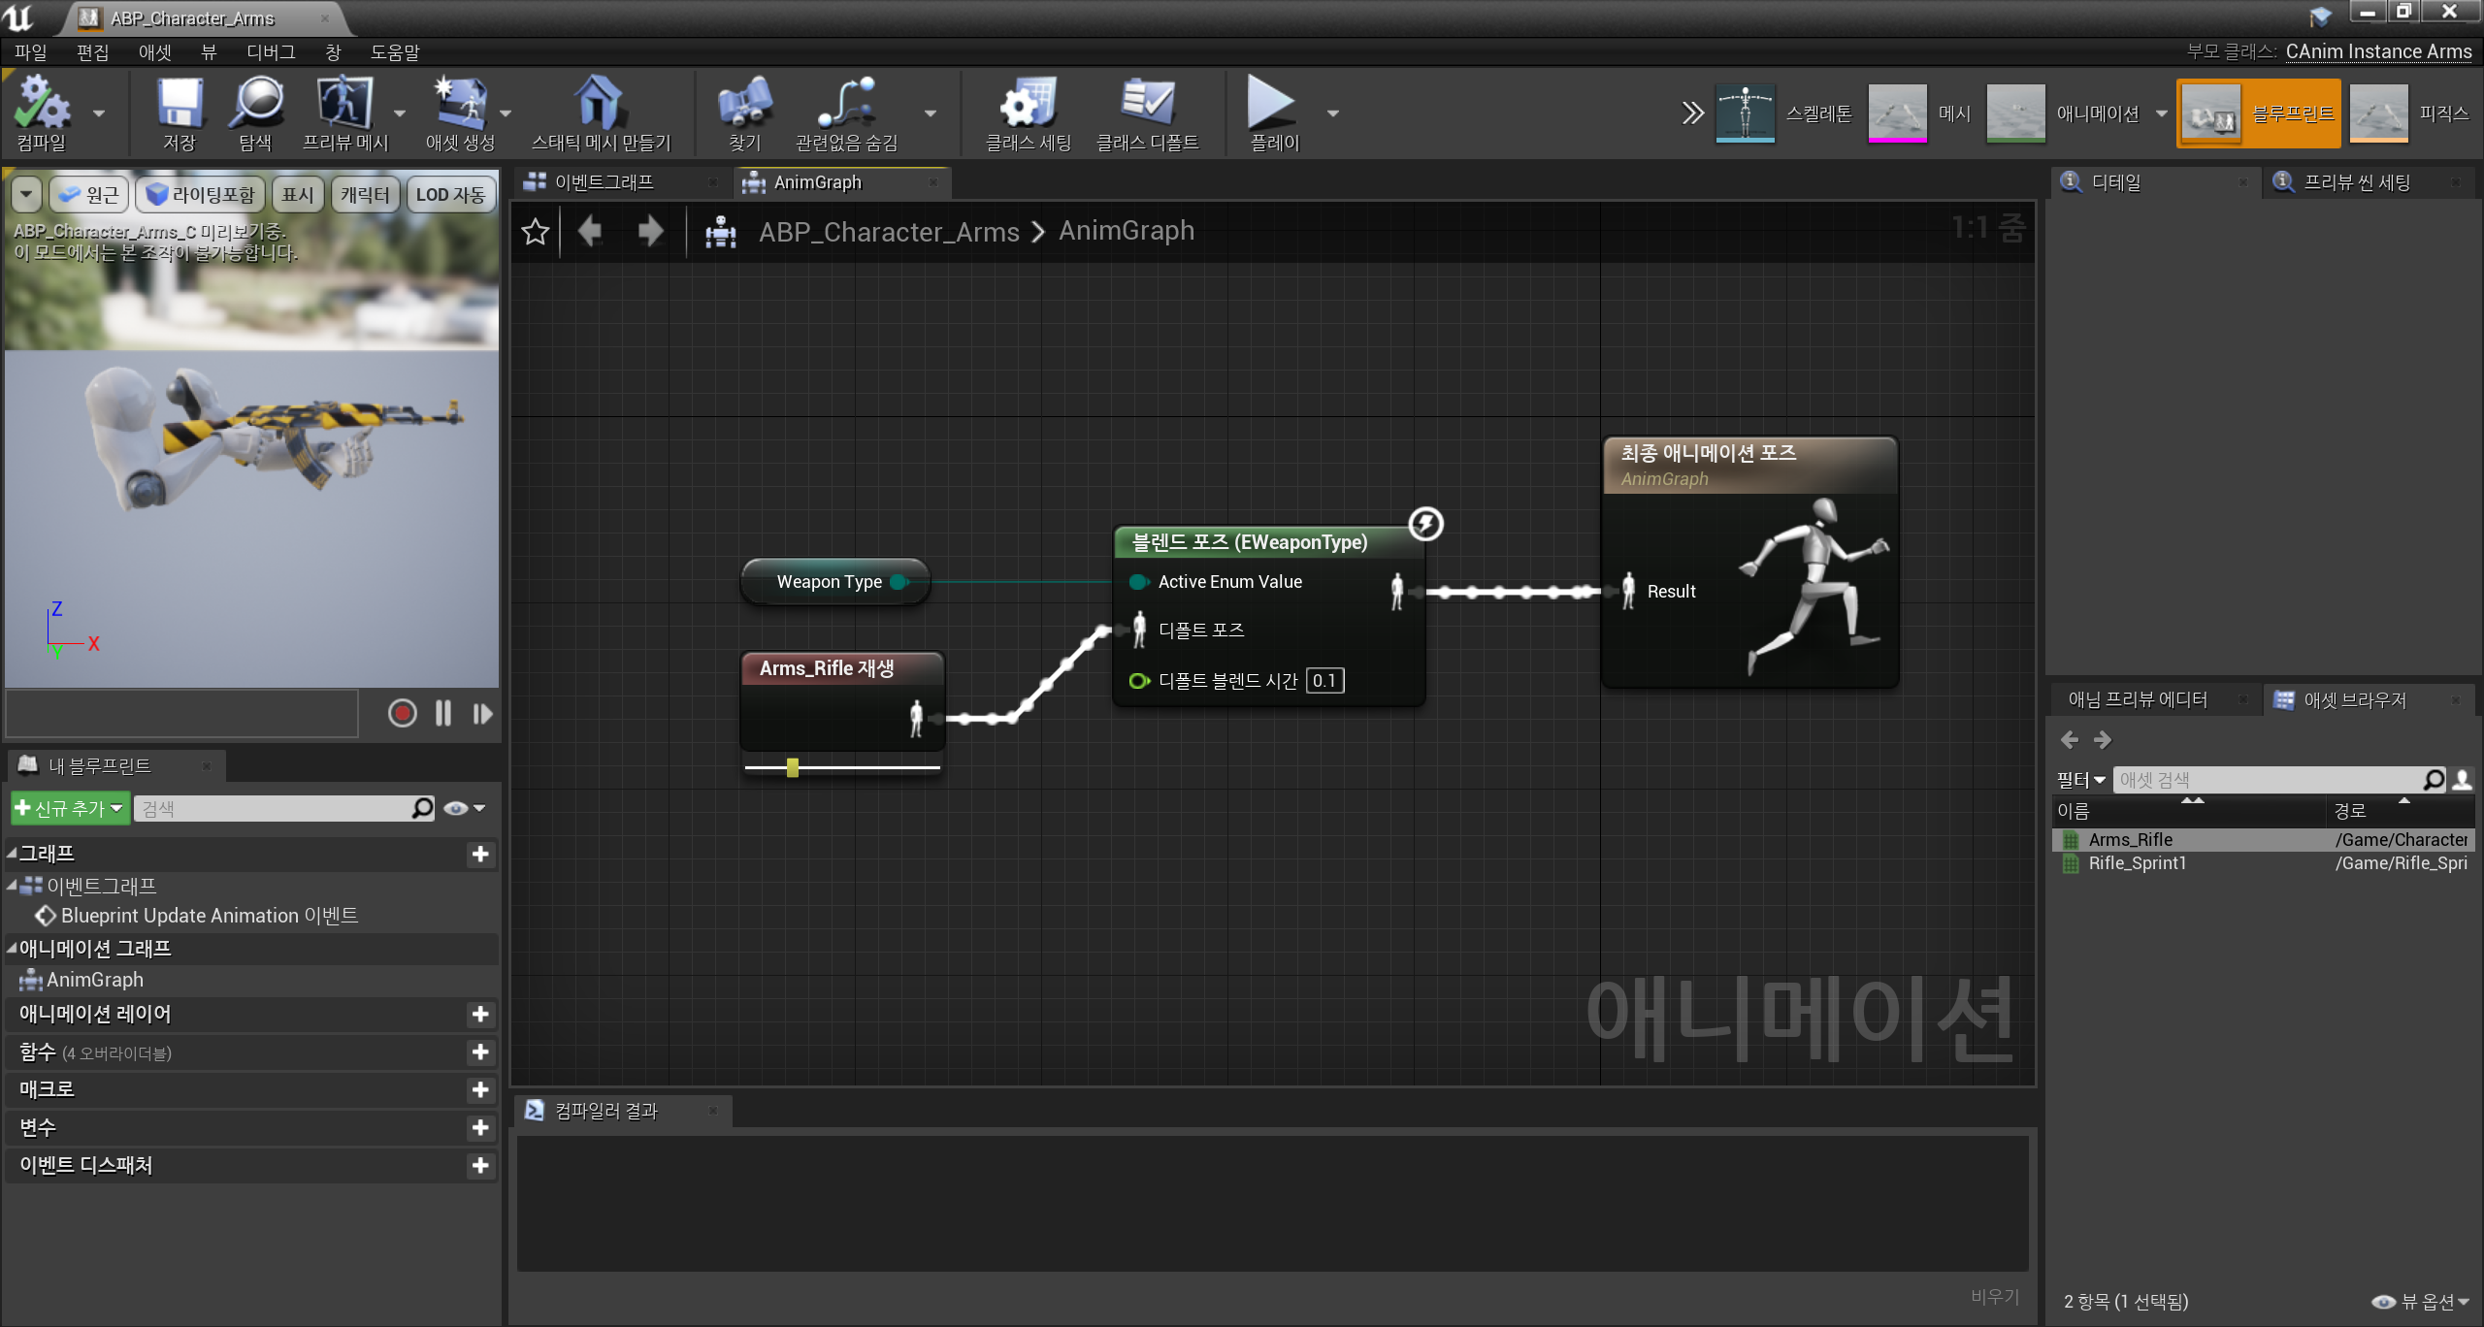Viewport: 2484px width, 1327px height.
Task: Click the toolbar overflow double-chevron
Action: [1692, 113]
